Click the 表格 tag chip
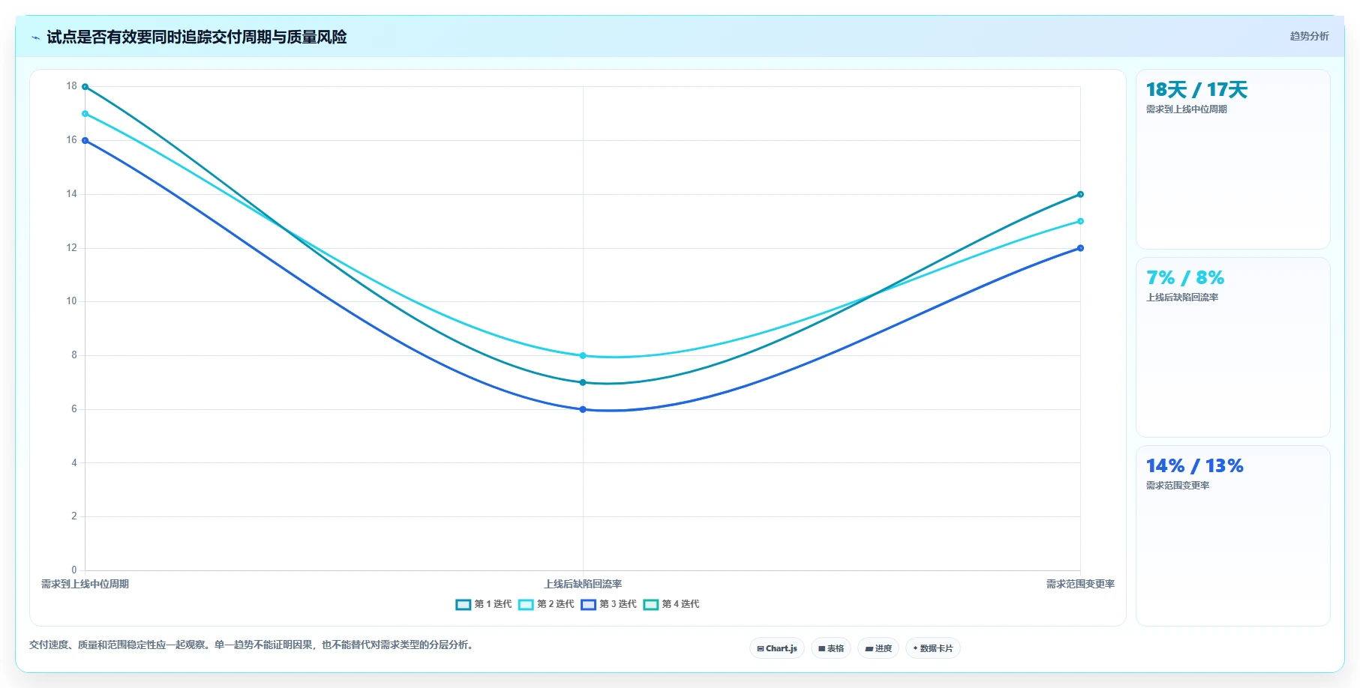This screenshot has height=688, width=1360. point(831,648)
